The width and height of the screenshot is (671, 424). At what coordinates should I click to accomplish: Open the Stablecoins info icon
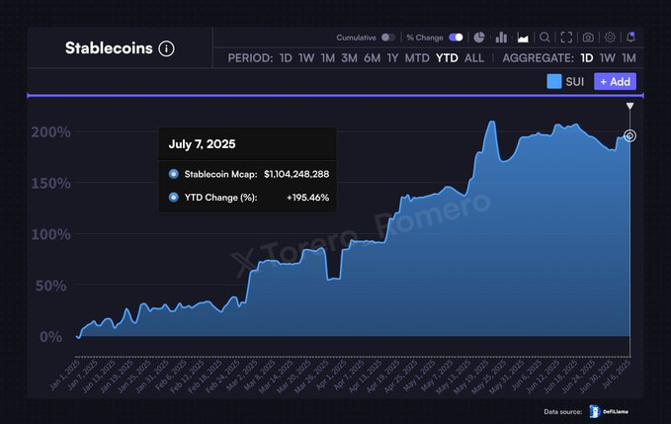tap(166, 48)
